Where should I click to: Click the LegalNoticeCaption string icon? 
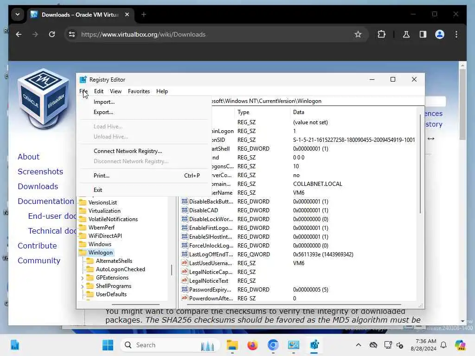pyautogui.click(x=185, y=272)
